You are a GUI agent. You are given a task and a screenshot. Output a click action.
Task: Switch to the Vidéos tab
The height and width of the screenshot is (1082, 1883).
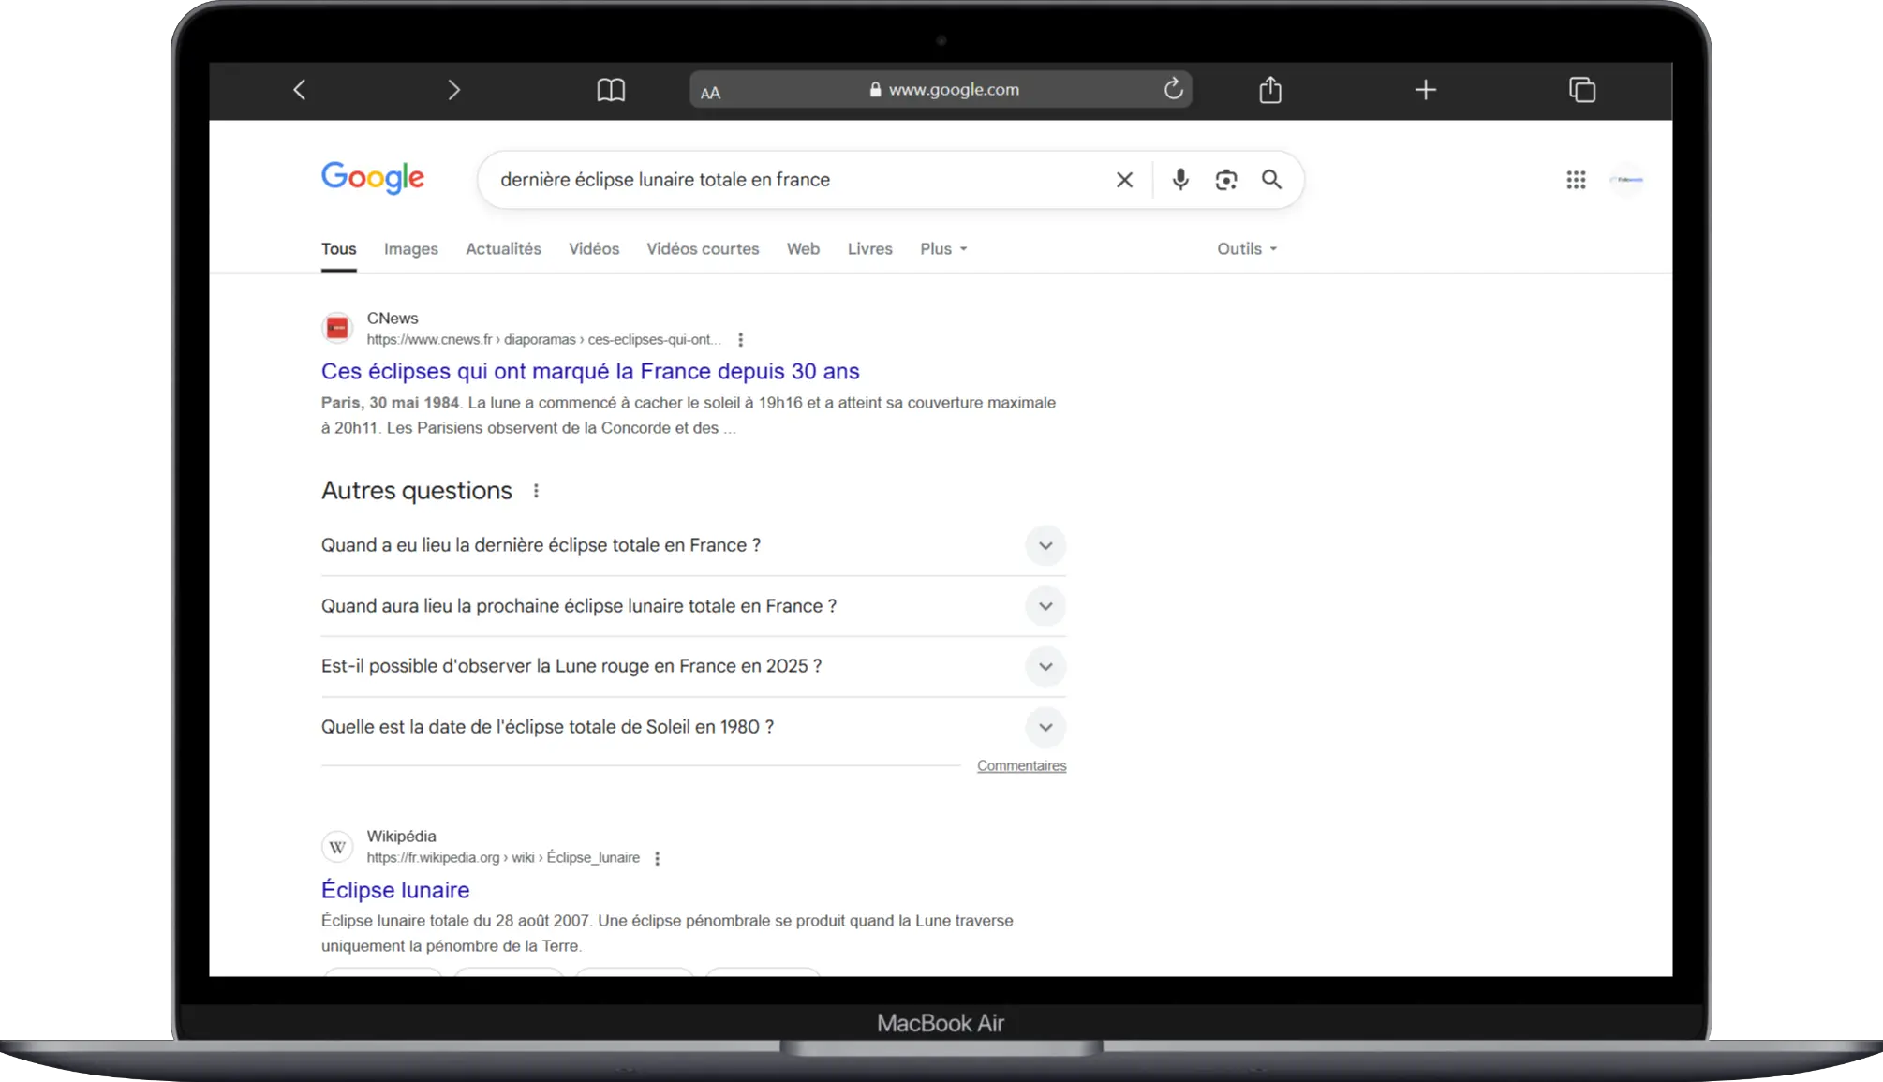pos(594,249)
